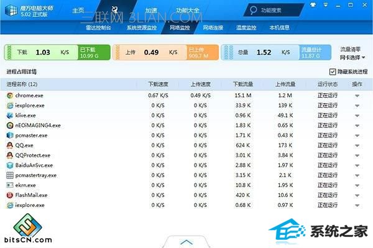Click the skin shirt icon in the title bar
The image size is (373, 248).
(x=313, y=5)
